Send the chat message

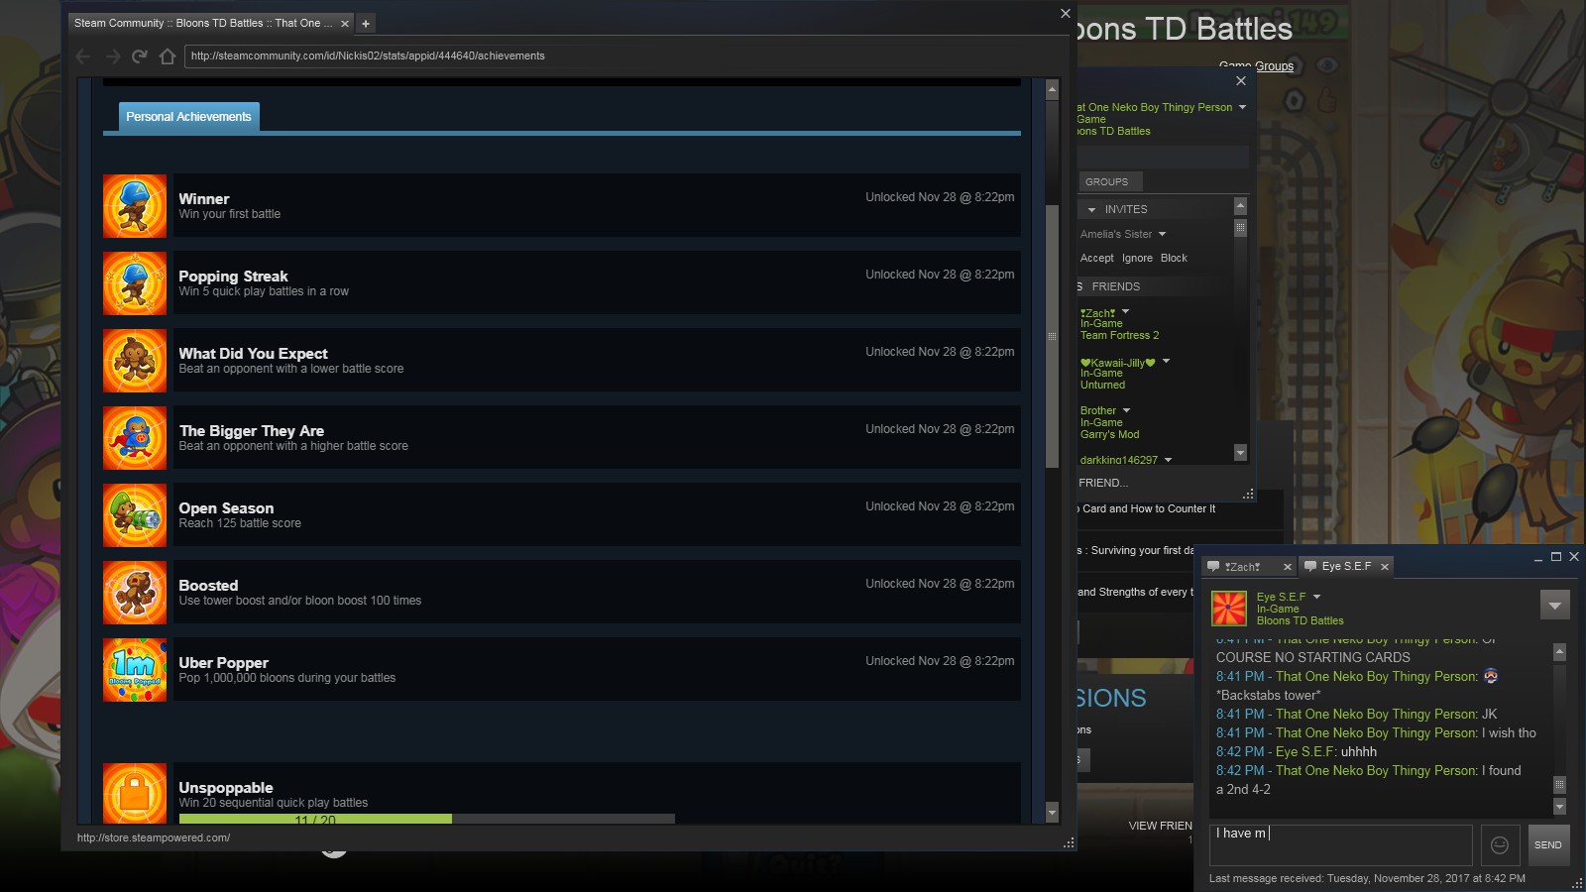(x=1548, y=845)
